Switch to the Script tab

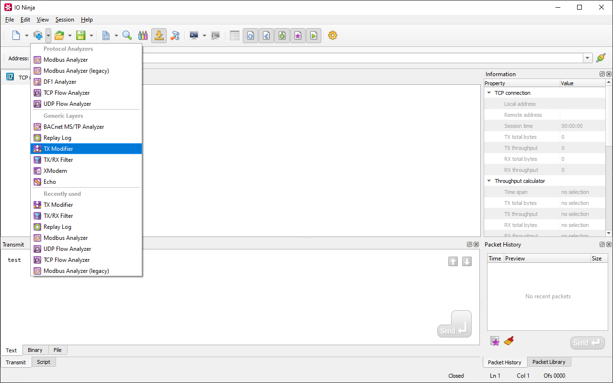point(44,362)
